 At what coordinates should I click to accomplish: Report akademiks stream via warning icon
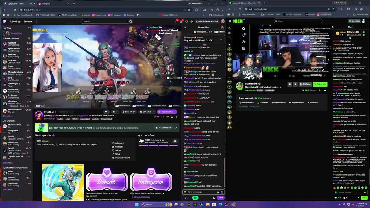pyautogui.click(x=325, y=90)
